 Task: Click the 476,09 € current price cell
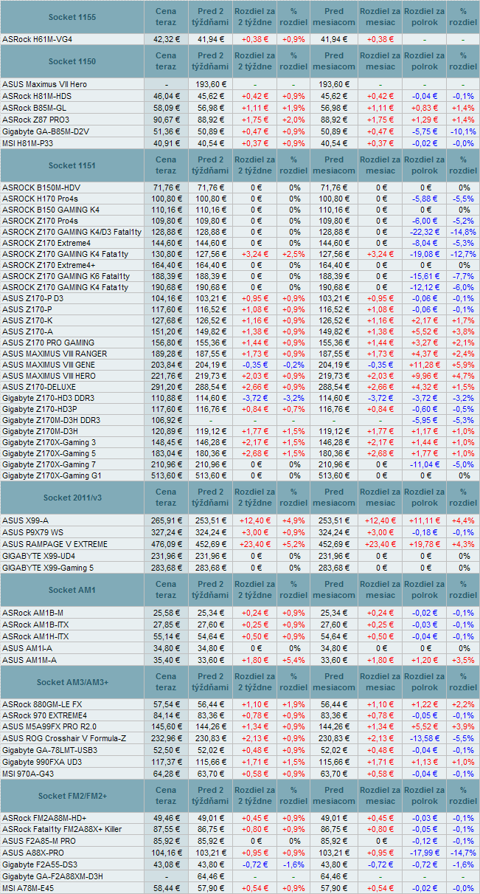[x=166, y=544]
